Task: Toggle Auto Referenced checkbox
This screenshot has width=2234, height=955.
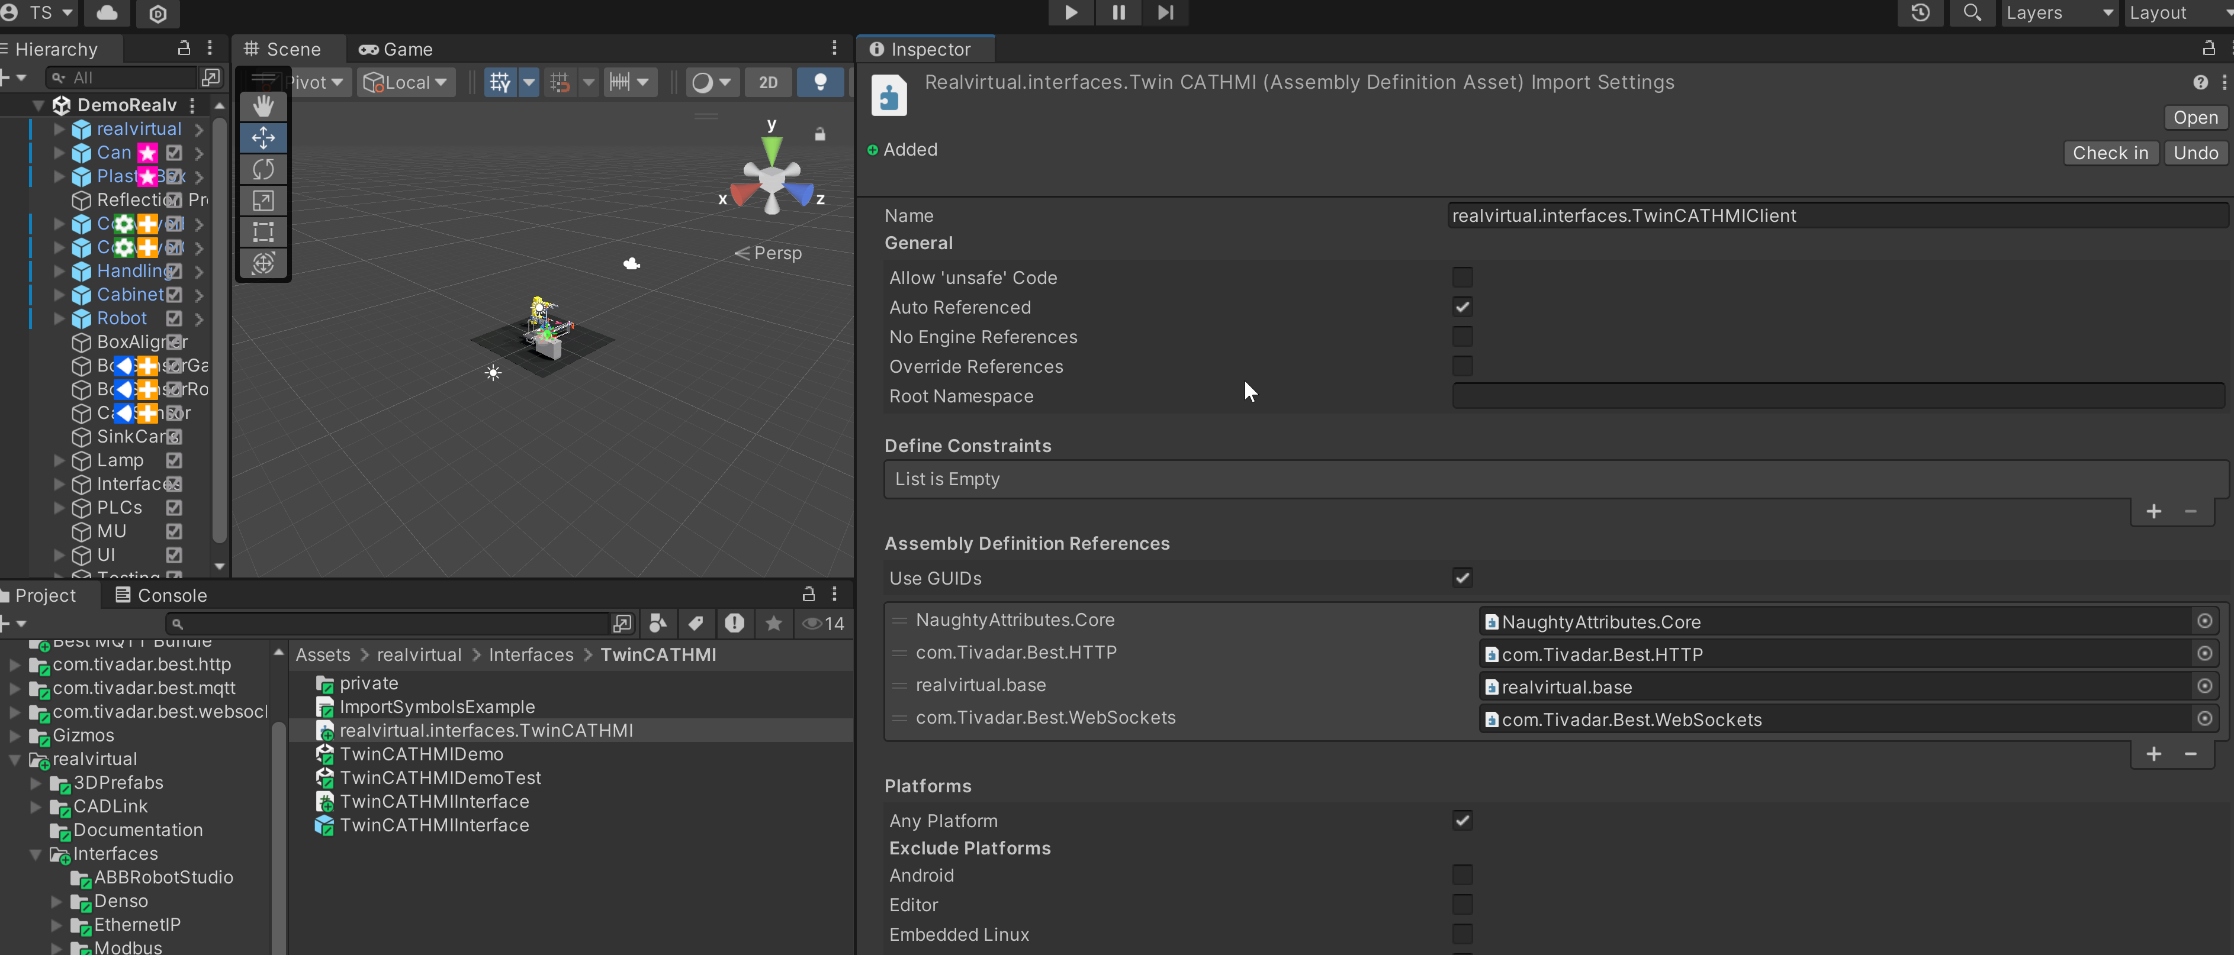Action: tap(1462, 306)
